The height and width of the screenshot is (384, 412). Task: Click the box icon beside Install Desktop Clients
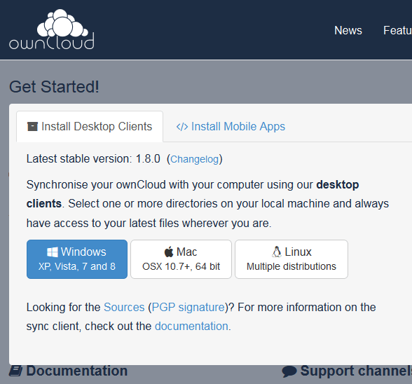point(32,126)
